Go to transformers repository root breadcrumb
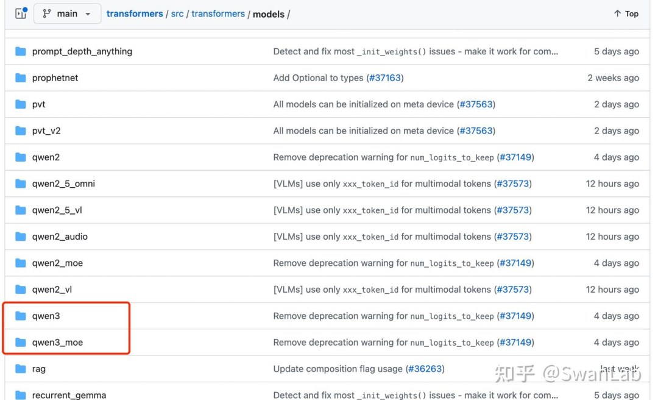658x400 pixels. [x=135, y=13]
